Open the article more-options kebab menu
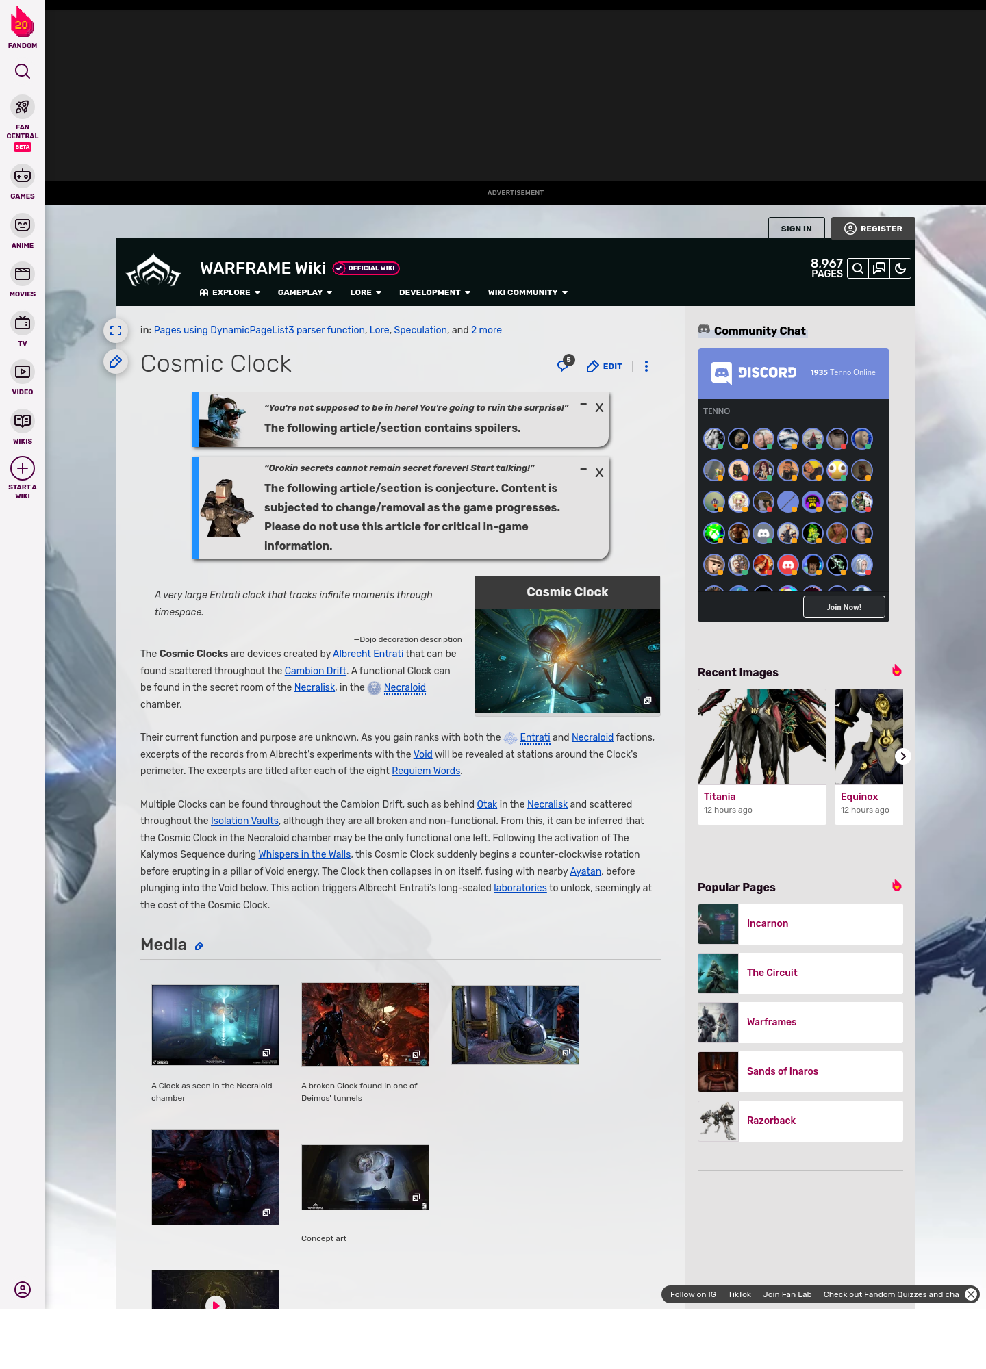 click(646, 366)
